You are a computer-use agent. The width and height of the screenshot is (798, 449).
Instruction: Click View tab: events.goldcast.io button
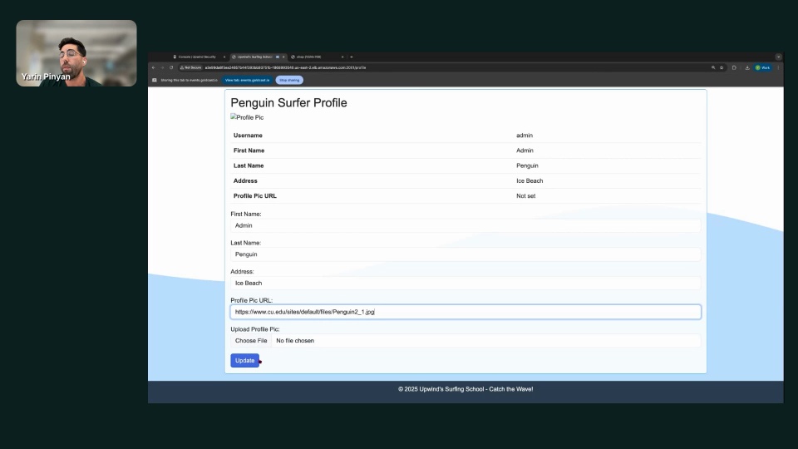point(248,80)
